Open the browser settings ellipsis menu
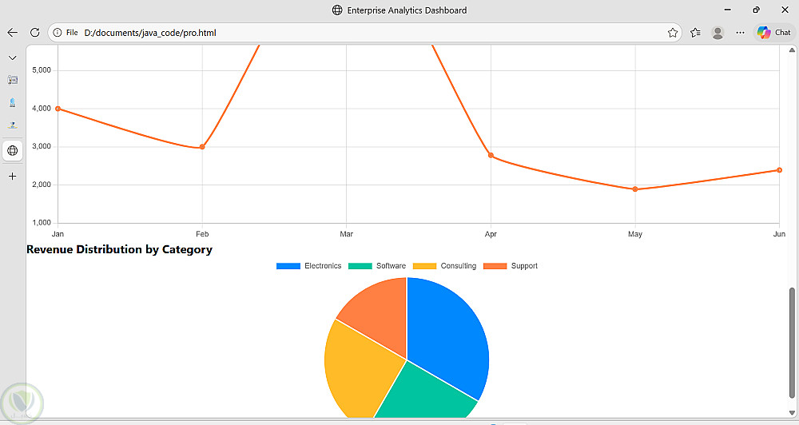Image resolution: width=799 pixels, height=425 pixels. coord(740,33)
